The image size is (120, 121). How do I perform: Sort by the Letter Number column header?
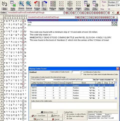pos(37,83)
